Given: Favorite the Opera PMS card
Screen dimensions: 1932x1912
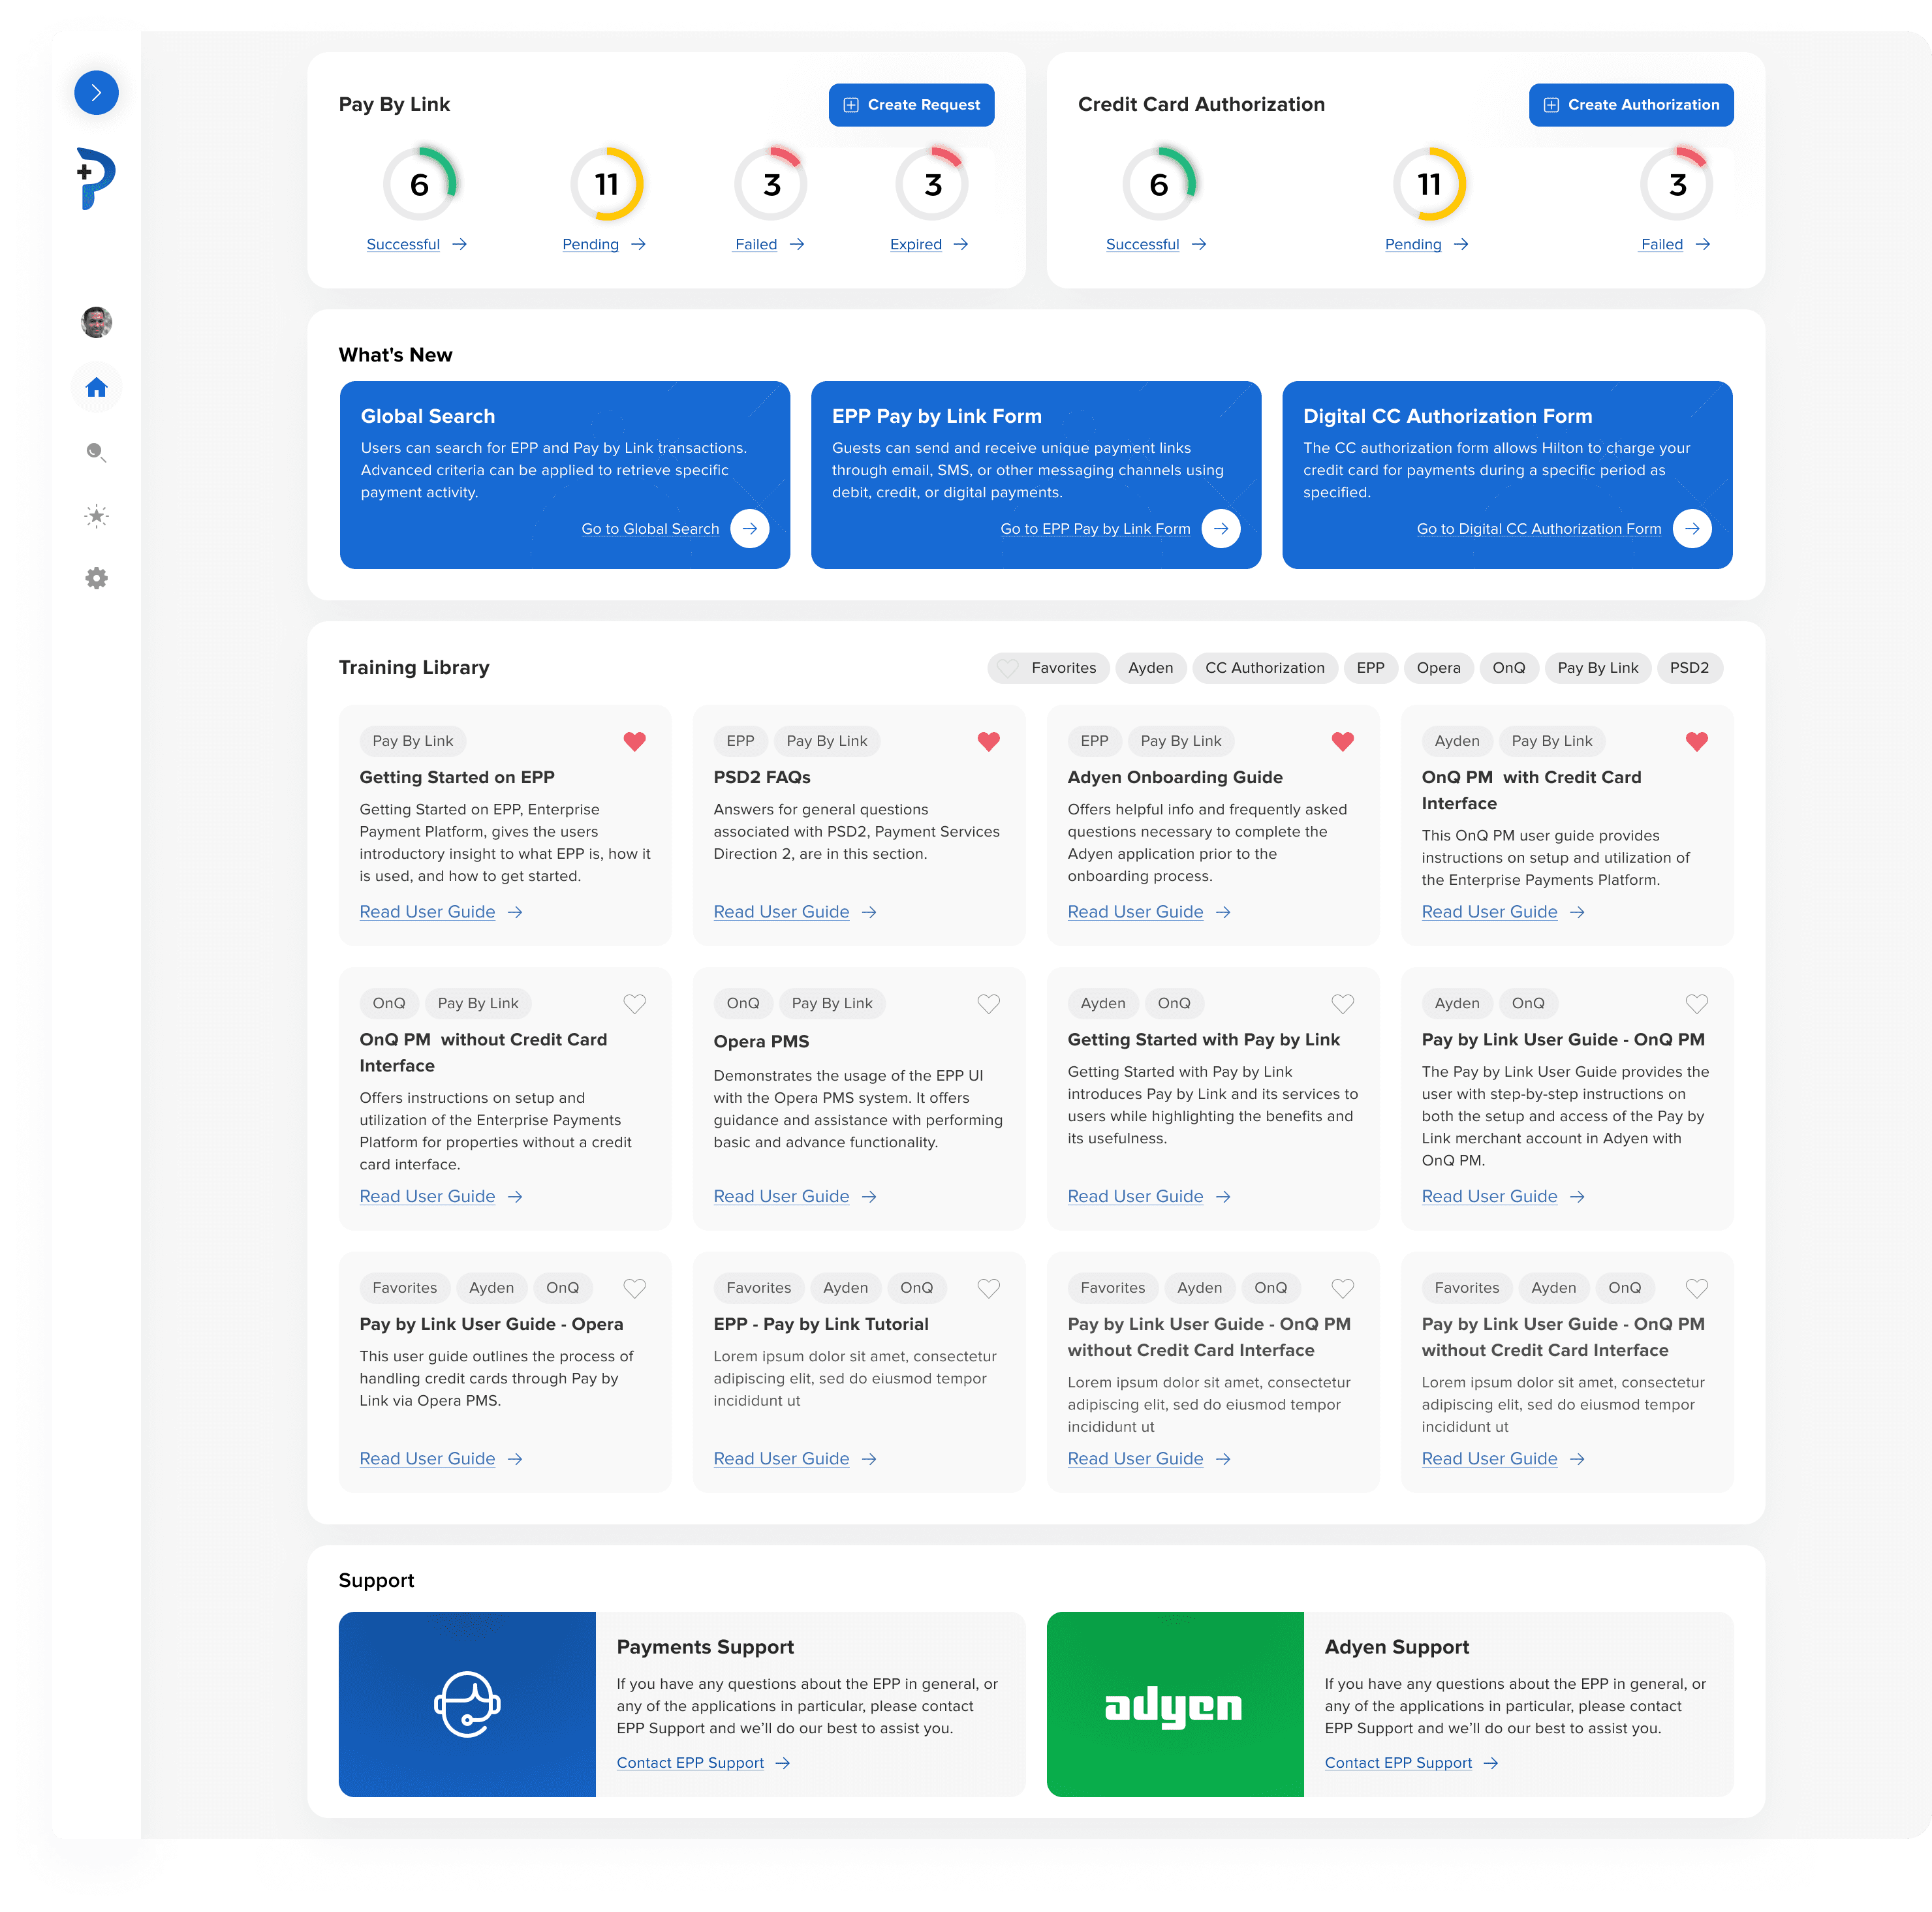Looking at the screenshot, I should tap(988, 1004).
